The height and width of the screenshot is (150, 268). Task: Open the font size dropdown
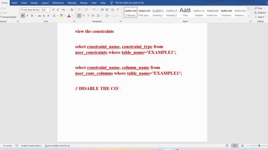(x=49, y=10)
